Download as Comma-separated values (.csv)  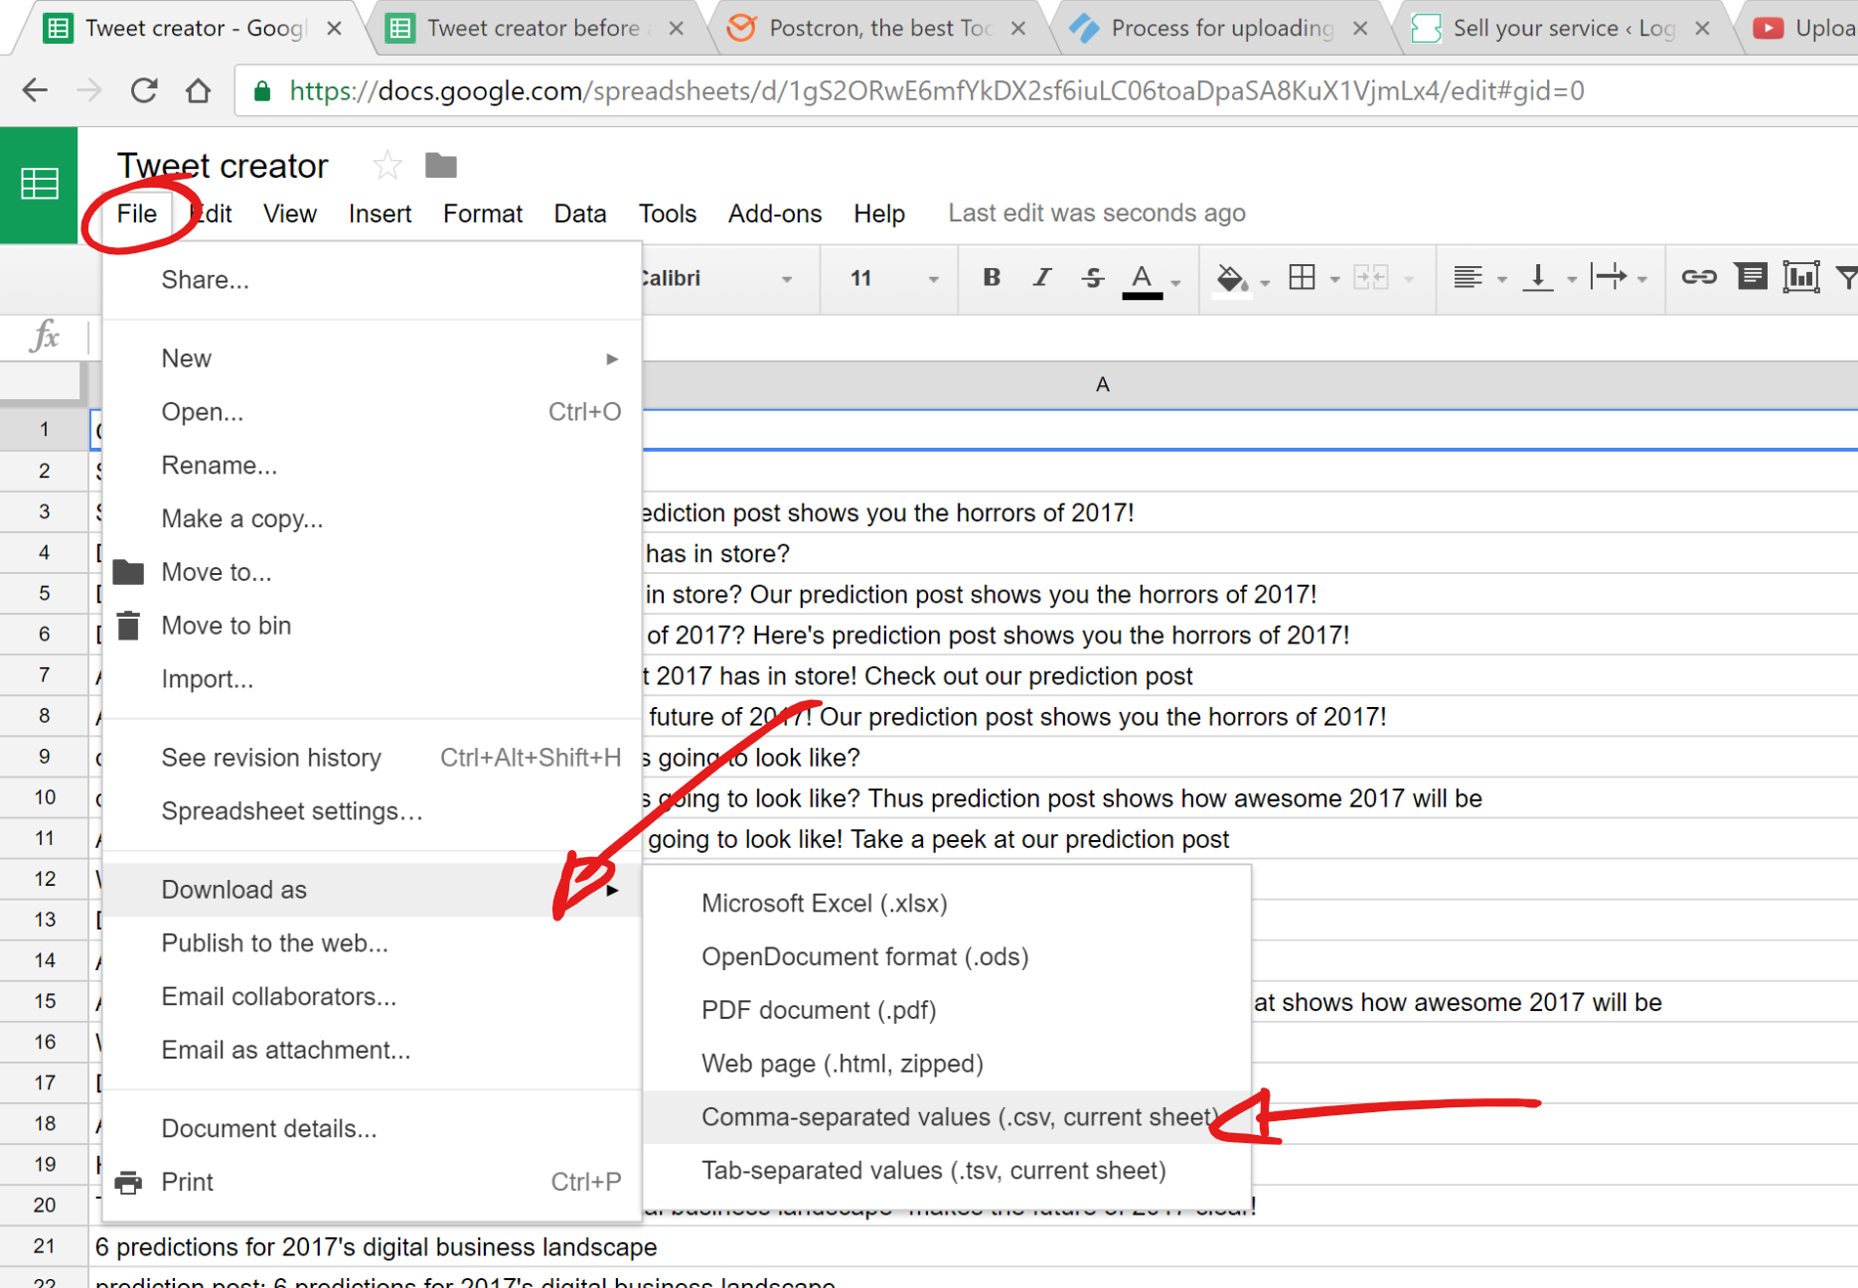(947, 1117)
